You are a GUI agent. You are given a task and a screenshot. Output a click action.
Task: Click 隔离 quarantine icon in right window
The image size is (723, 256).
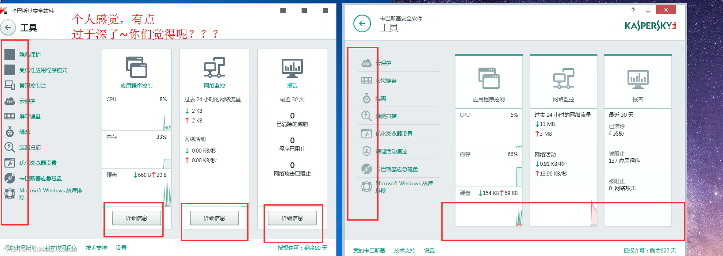(x=367, y=98)
